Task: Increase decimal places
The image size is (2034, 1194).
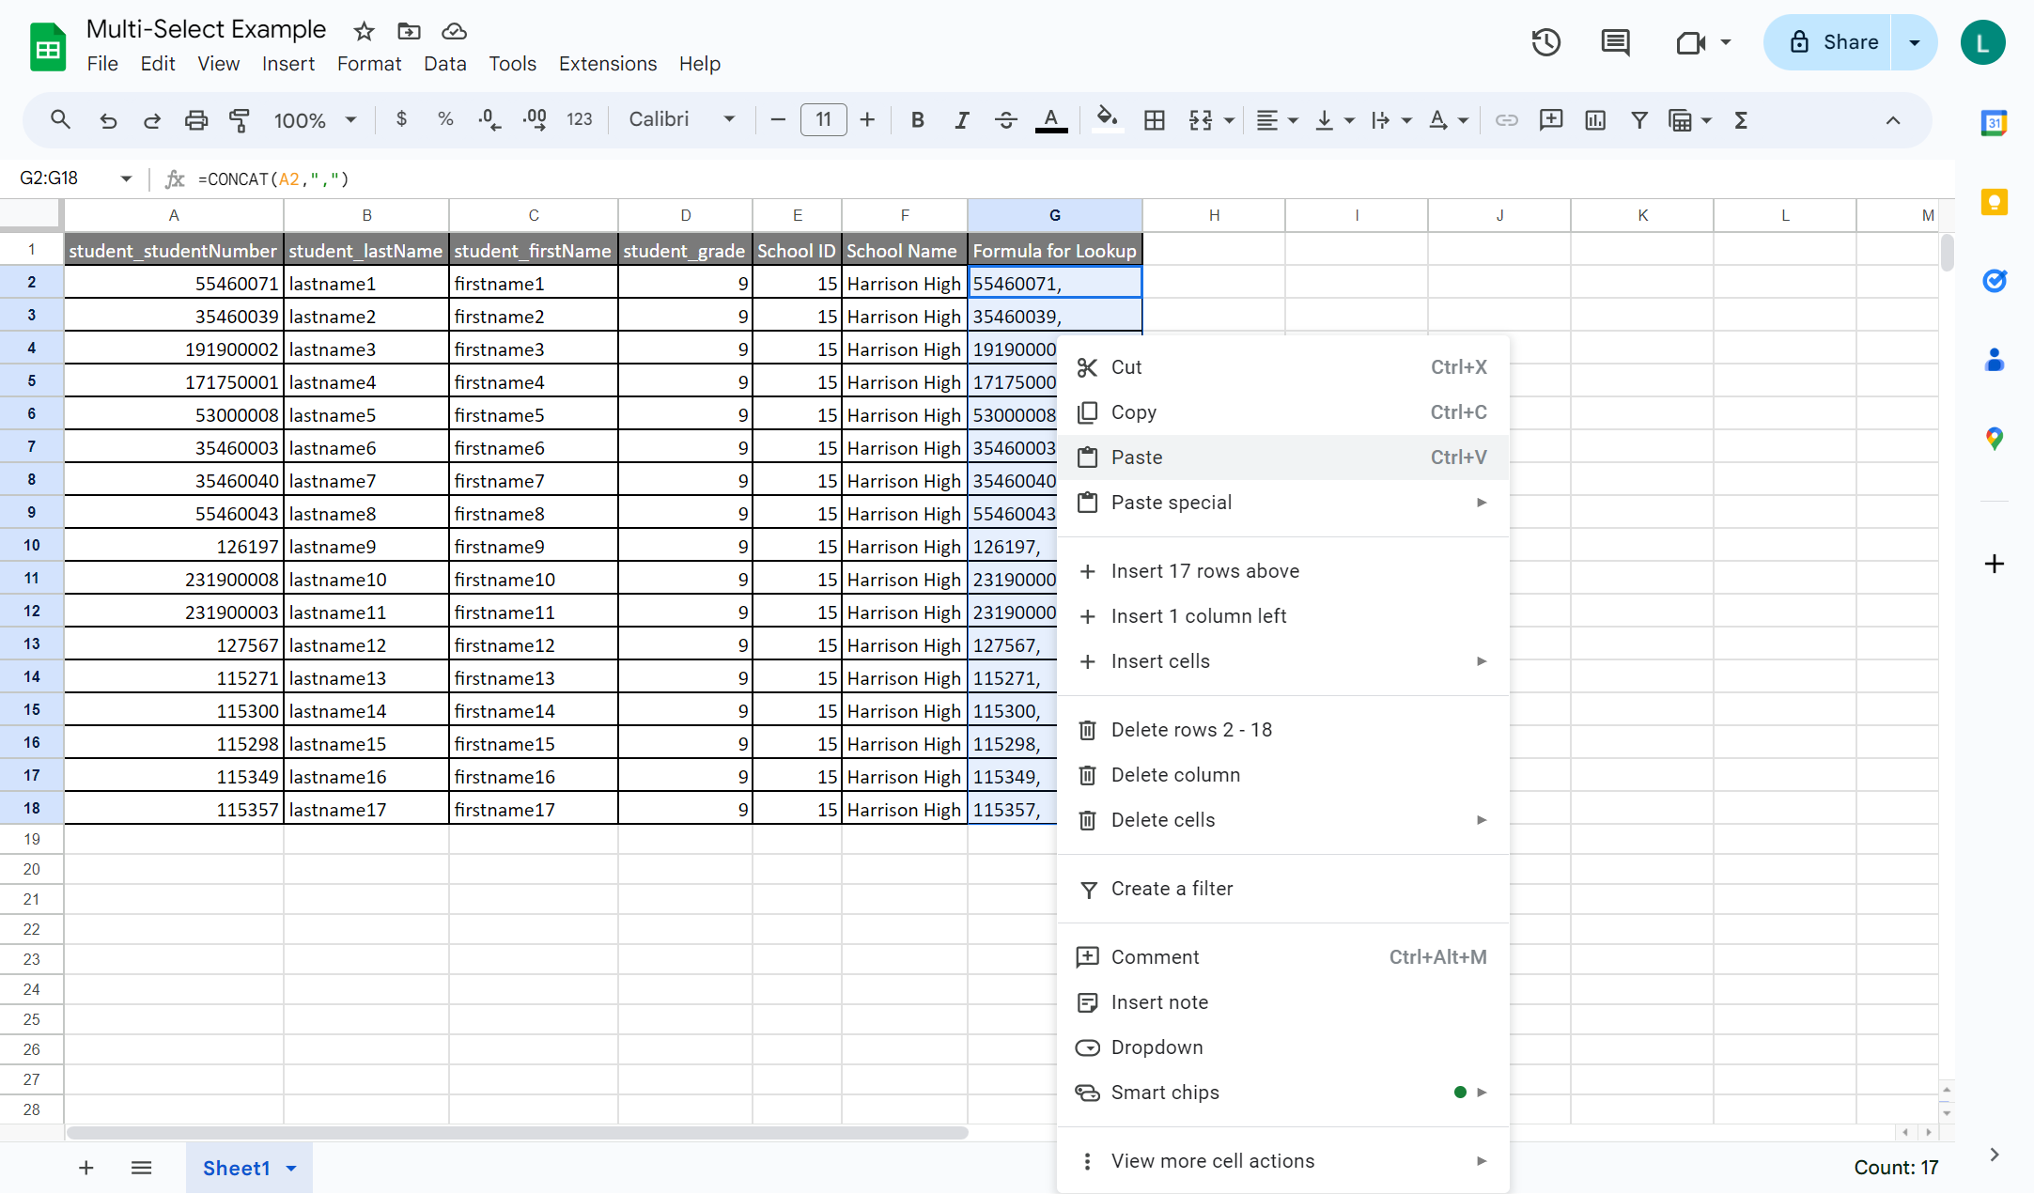Action: coord(535,119)
